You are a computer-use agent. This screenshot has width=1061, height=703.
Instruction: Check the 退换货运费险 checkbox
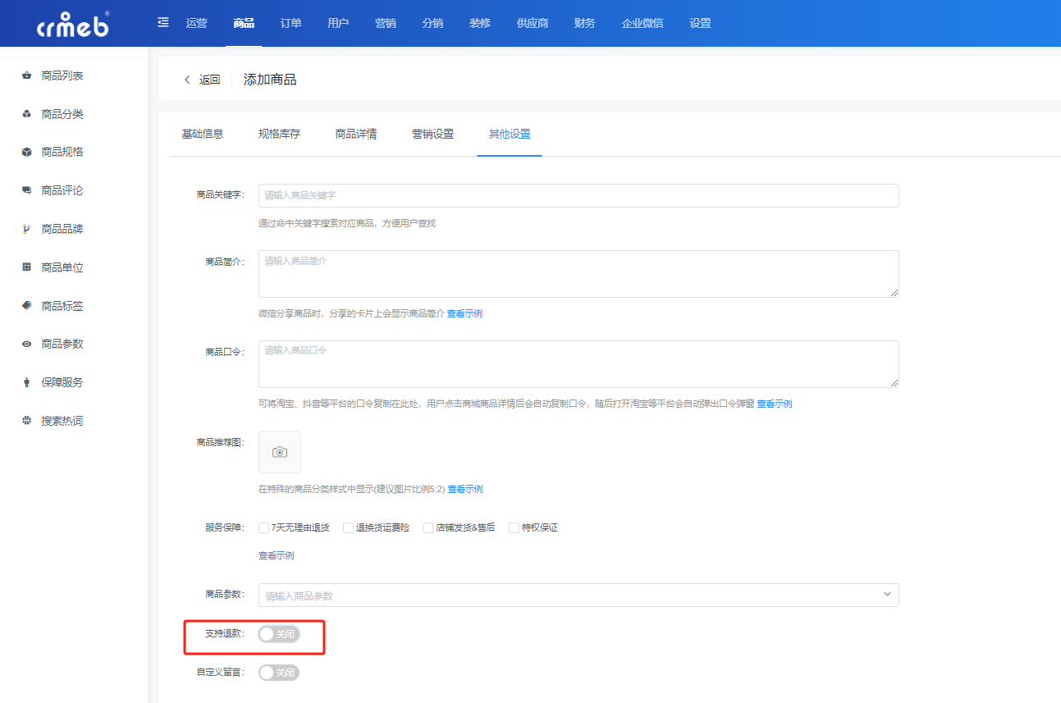coord(348,527)
